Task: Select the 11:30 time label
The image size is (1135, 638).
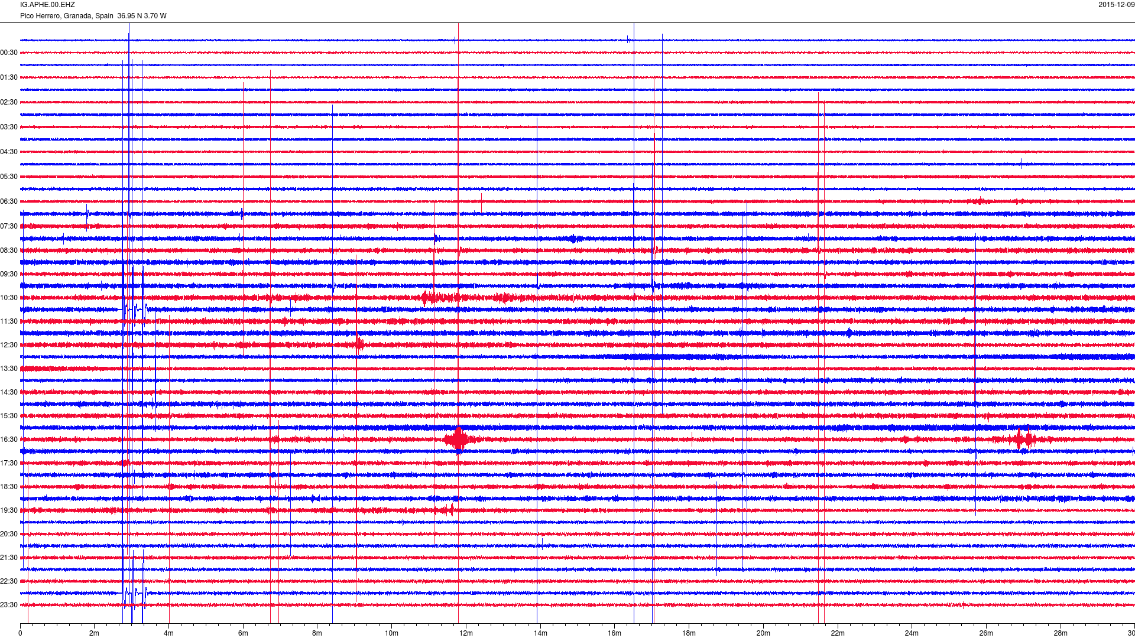Action: point(9,321)
